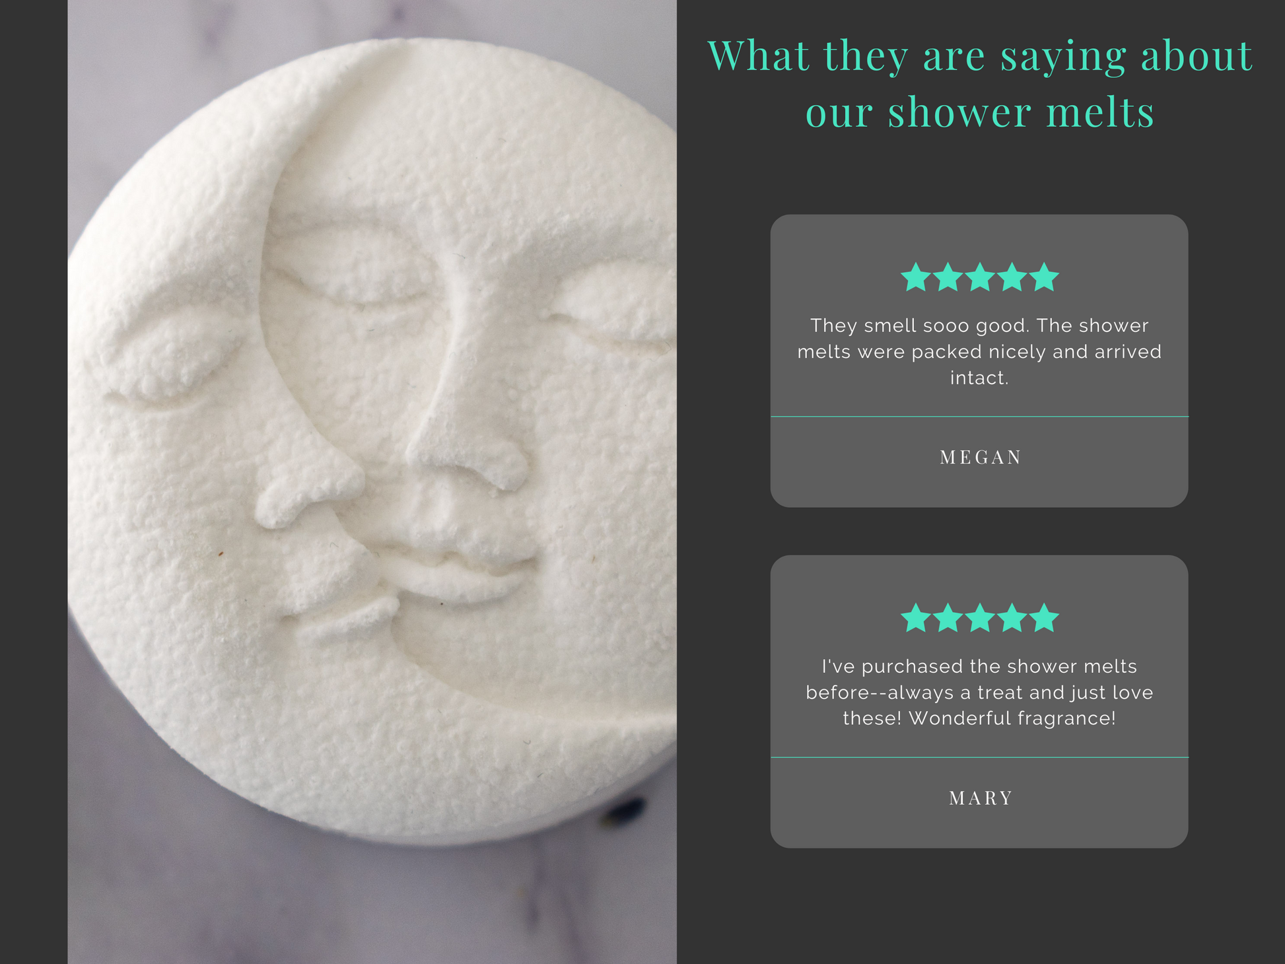Click the fifth star in Megan's rating
The height and width of the screenshot is (964, 1285).
pos(1044,277)
